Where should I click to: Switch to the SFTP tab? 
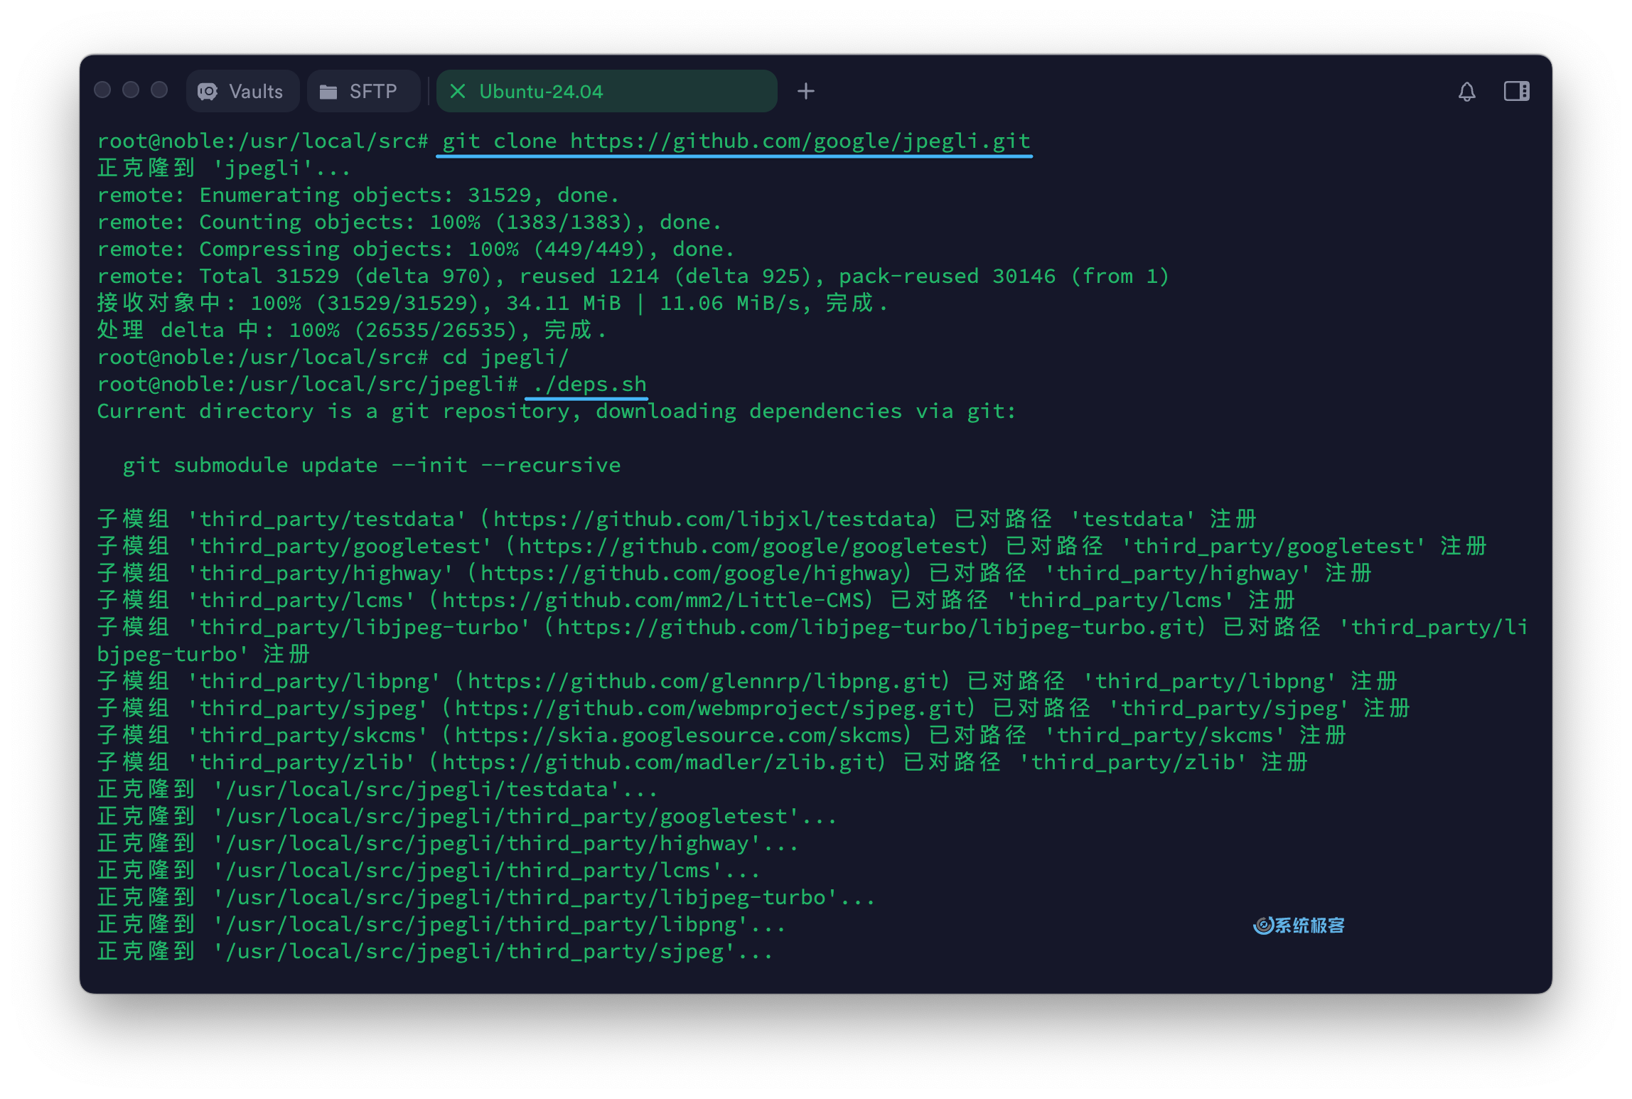click(363, 91)
